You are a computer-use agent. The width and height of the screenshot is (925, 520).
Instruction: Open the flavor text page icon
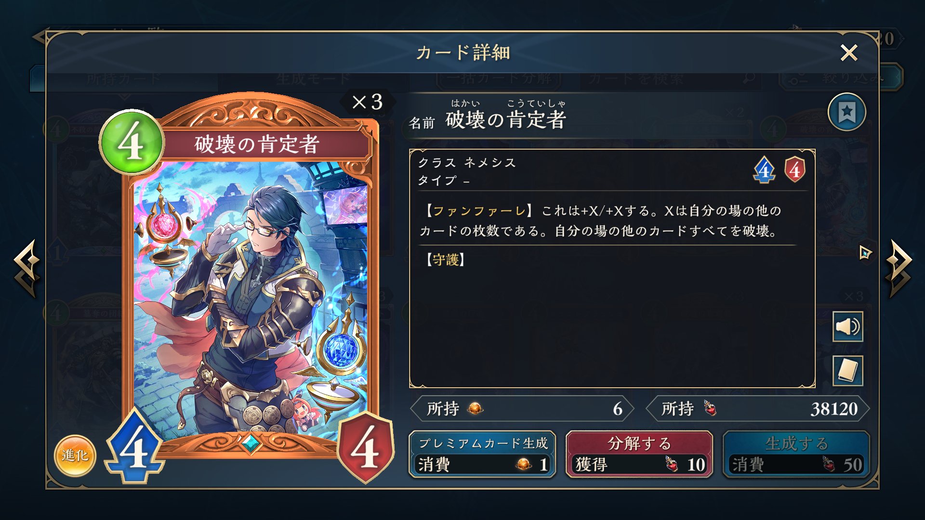coord(847,370)
